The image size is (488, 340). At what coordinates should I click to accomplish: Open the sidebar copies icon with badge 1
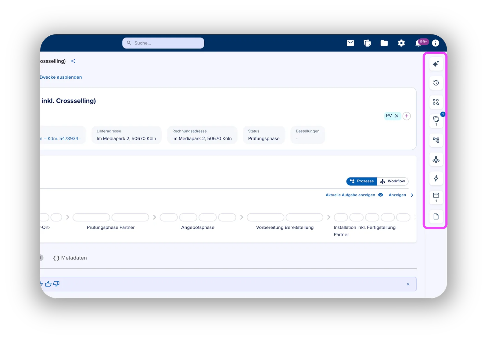coord(436,121)
